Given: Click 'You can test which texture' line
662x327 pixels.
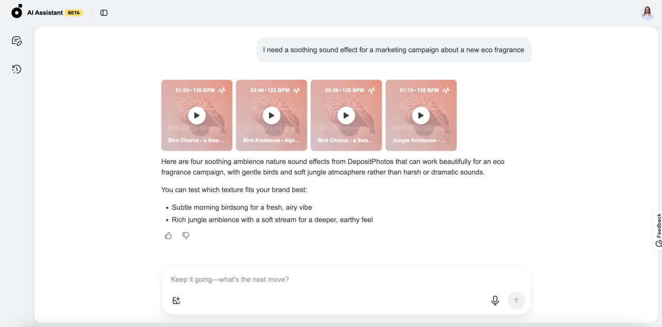Looking at the screenshot, I should [x=234, y=190].
